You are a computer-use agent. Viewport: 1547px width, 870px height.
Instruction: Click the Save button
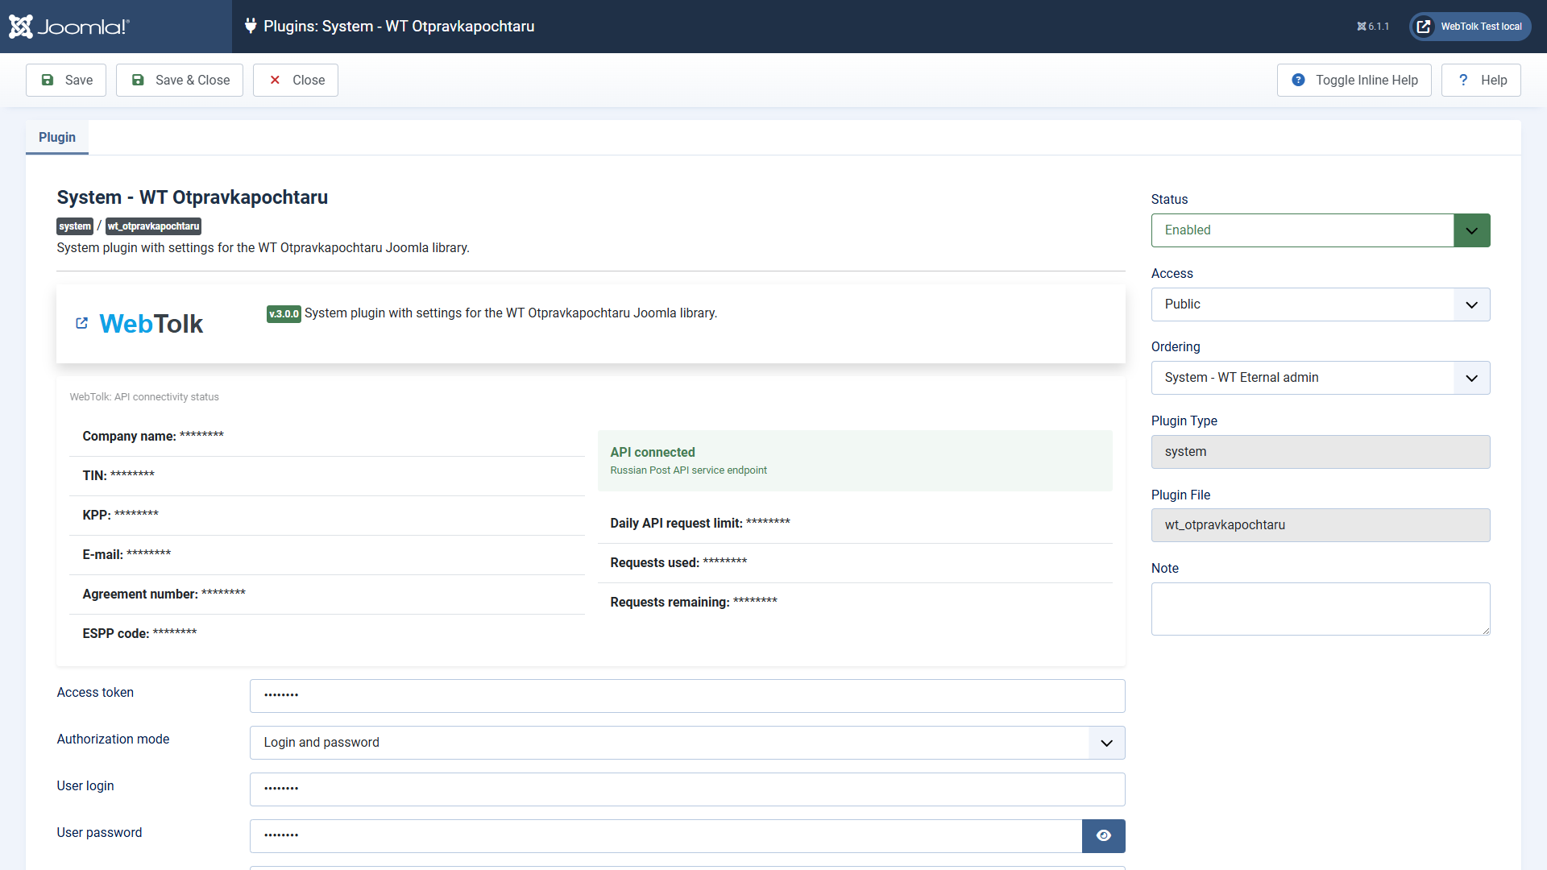click(x=66, y=81)
